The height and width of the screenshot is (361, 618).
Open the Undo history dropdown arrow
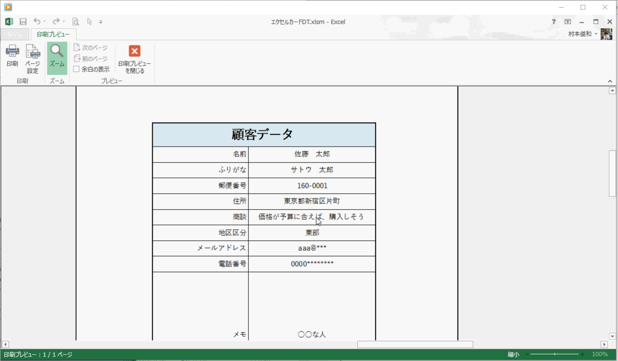click(x=45, y=22)
